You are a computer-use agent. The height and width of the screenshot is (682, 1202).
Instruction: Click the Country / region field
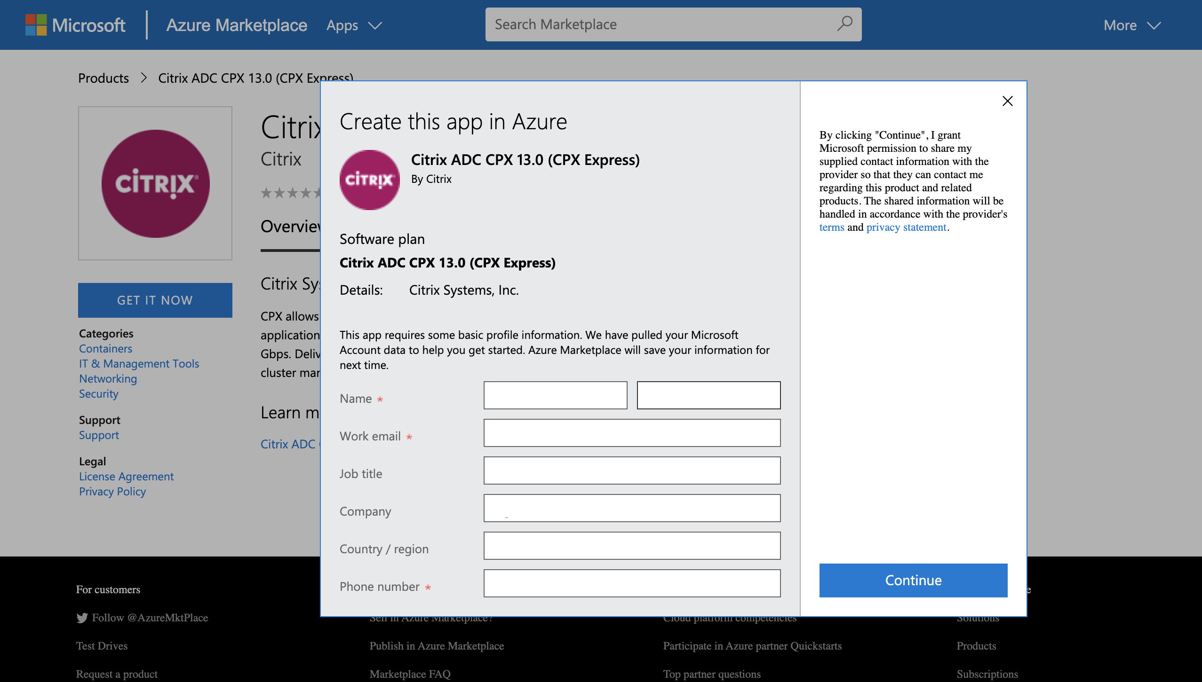pyautogui.click(x=632, y=546)
